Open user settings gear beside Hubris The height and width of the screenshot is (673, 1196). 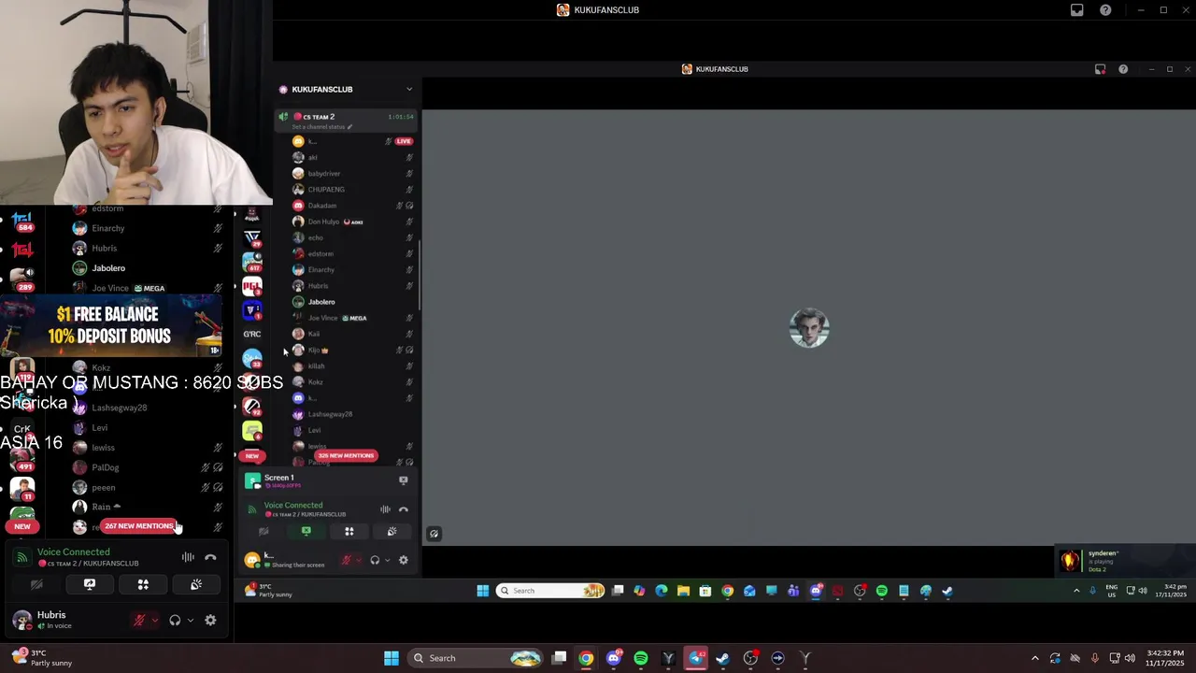210,620
